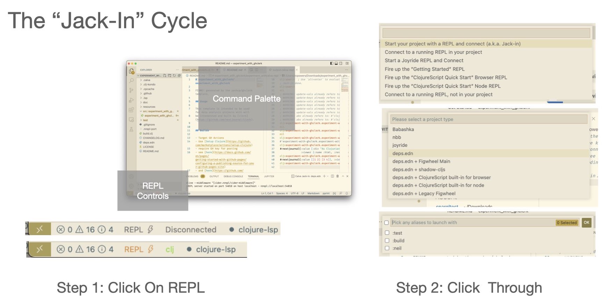Click the Split Terminal icon in the panel
This screenshot has height=307, width=616.
[x=332, y=176]
